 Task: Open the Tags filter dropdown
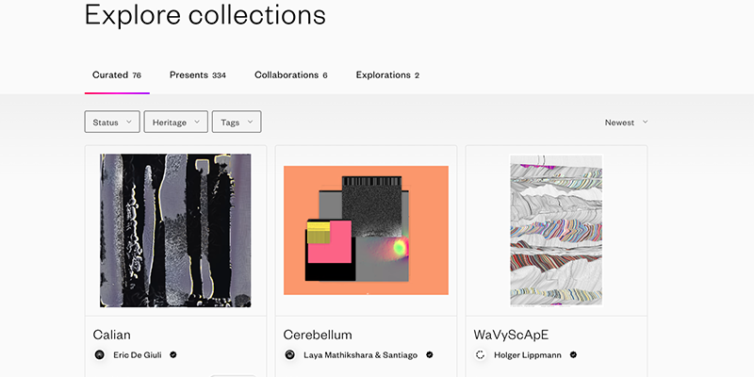237,123
